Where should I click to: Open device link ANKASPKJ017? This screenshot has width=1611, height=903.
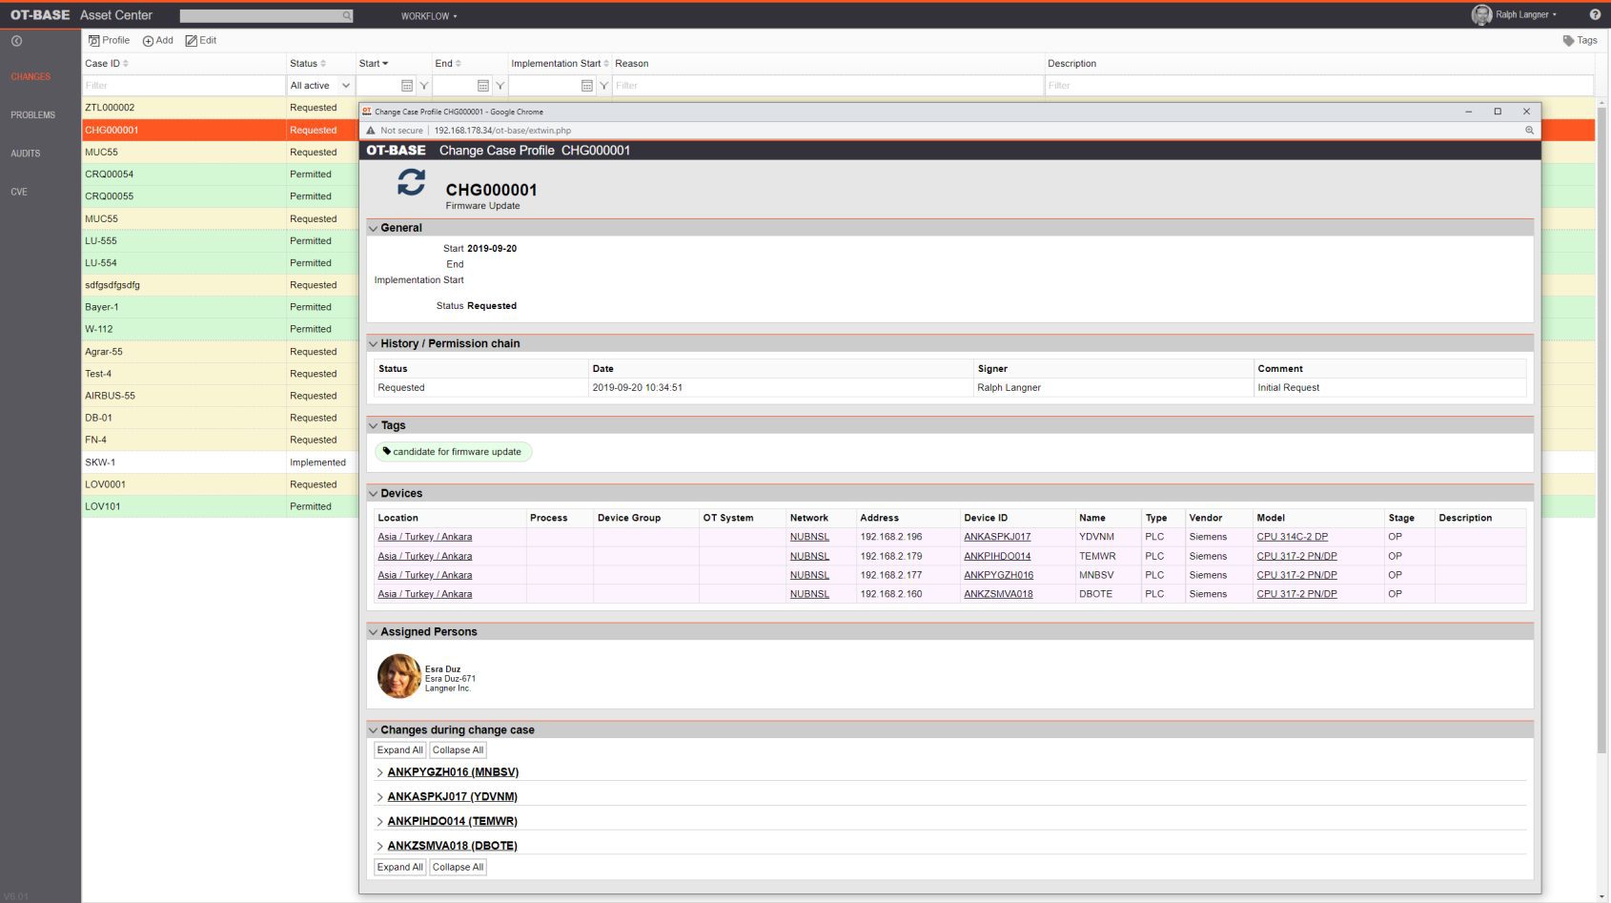(996, 537)
